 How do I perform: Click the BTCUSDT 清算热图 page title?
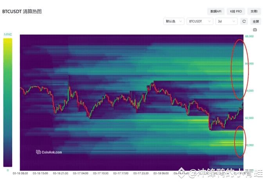pos(22,11)
